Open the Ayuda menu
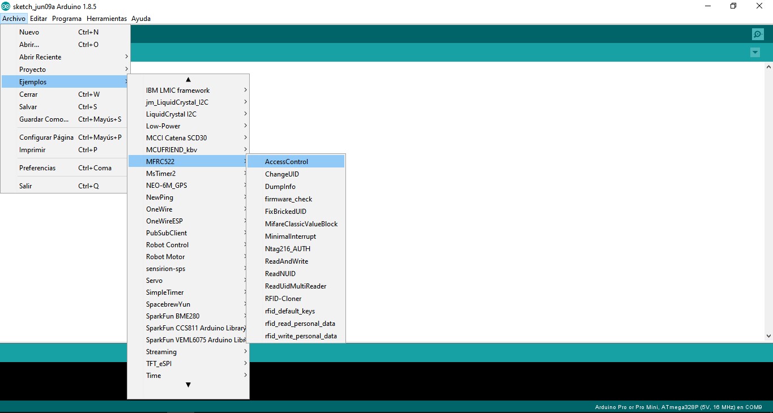The height and width of the screenshot is (413, 773). tap(141, 19)
